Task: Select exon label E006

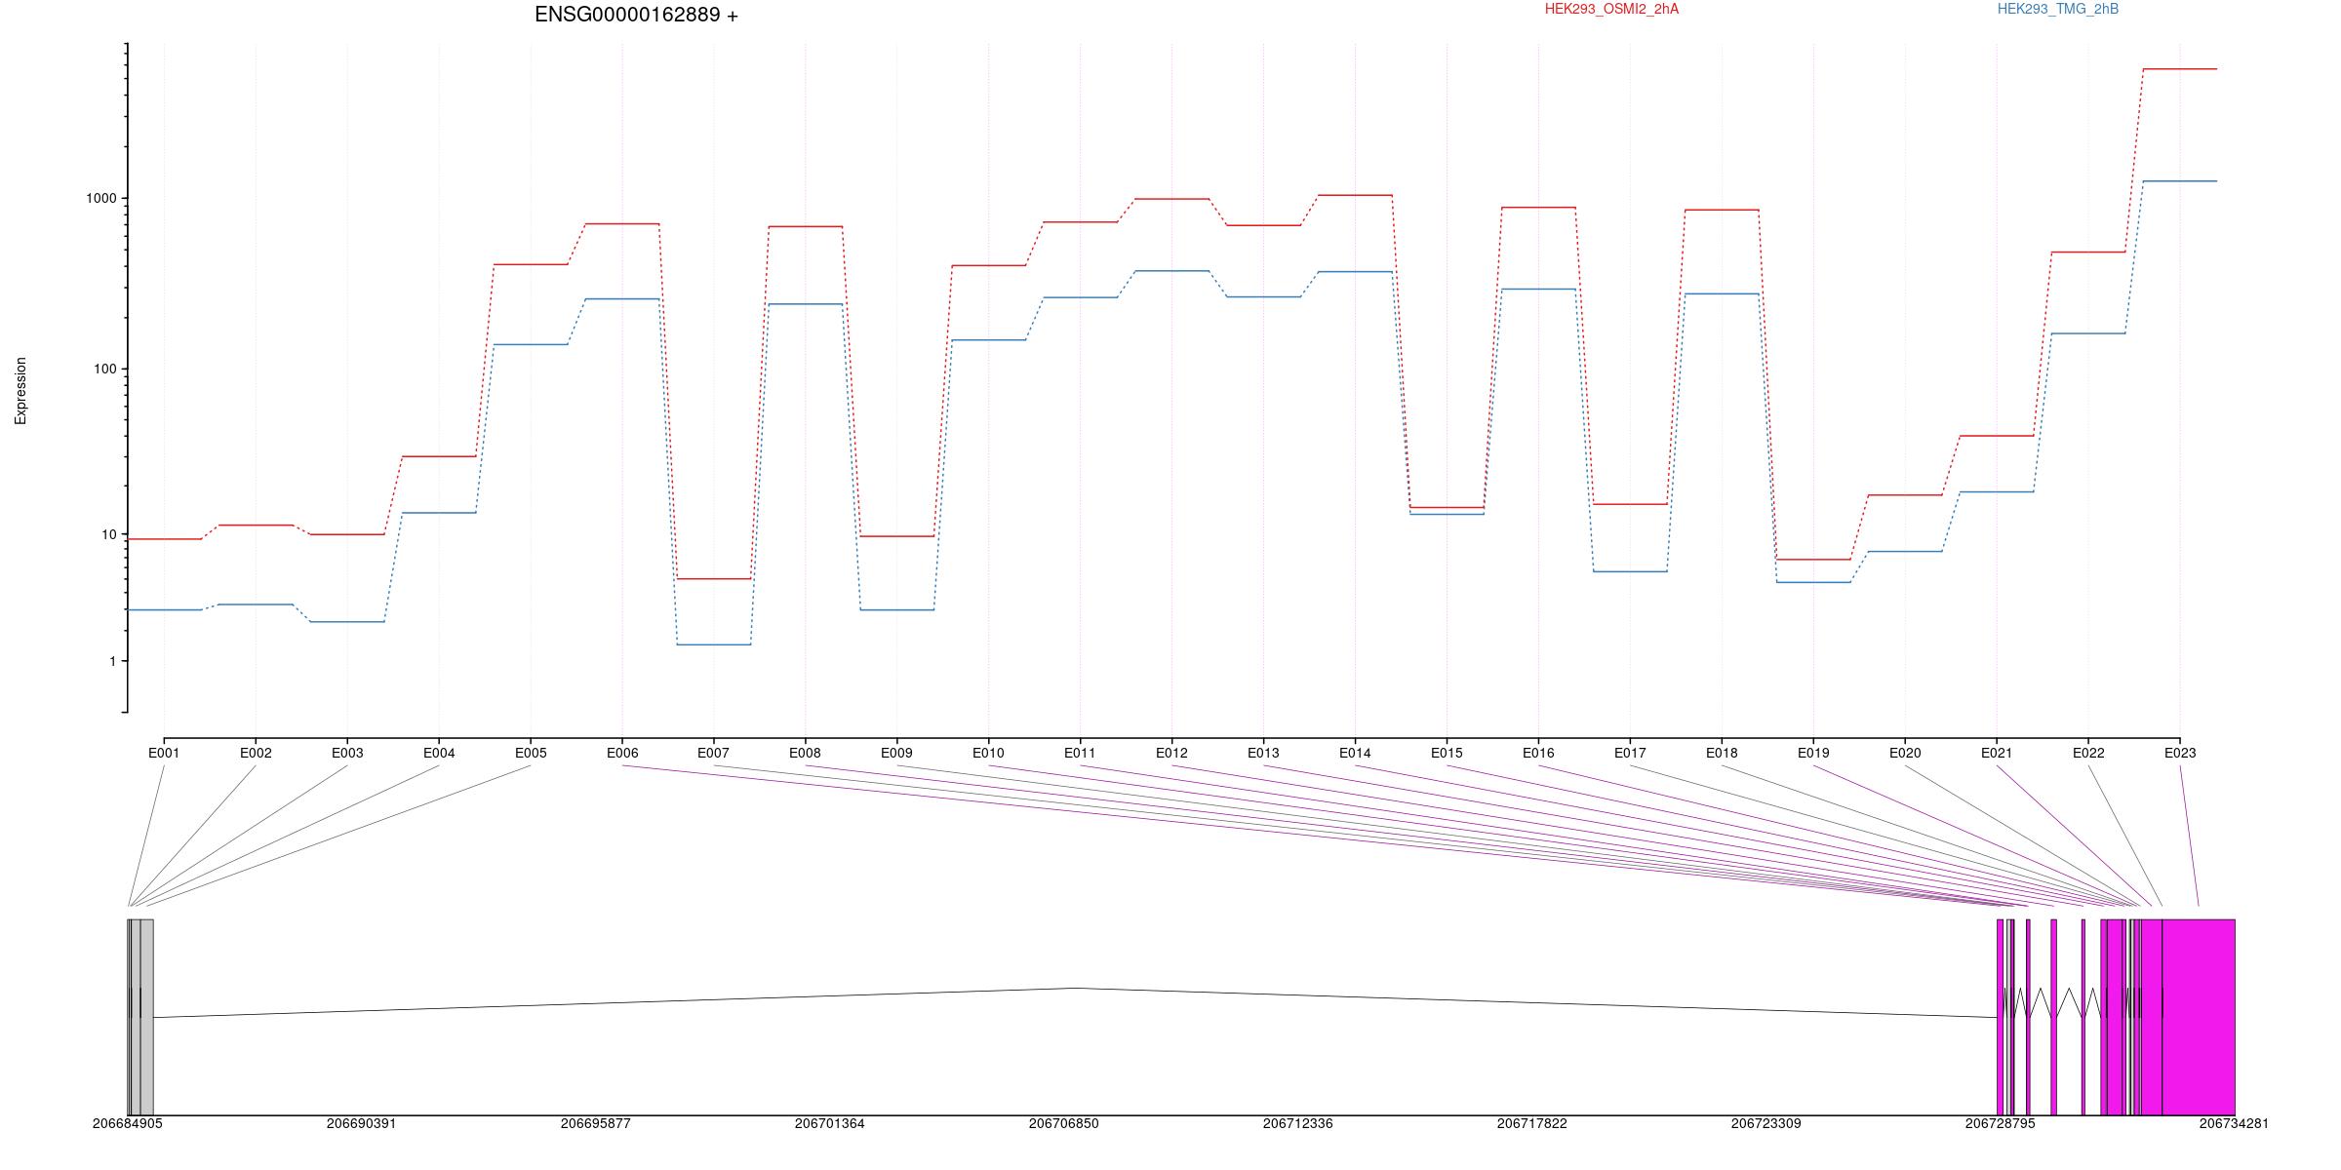Action: 622,753
